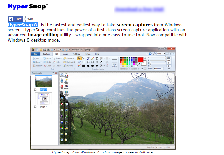Viewport: 224px width, 155px height.
Task: Click the red foreground color swatch
Action: tap(140, 60)
